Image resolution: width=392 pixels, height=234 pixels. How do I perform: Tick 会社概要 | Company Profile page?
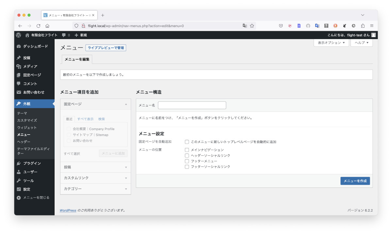tap(69, 129)
